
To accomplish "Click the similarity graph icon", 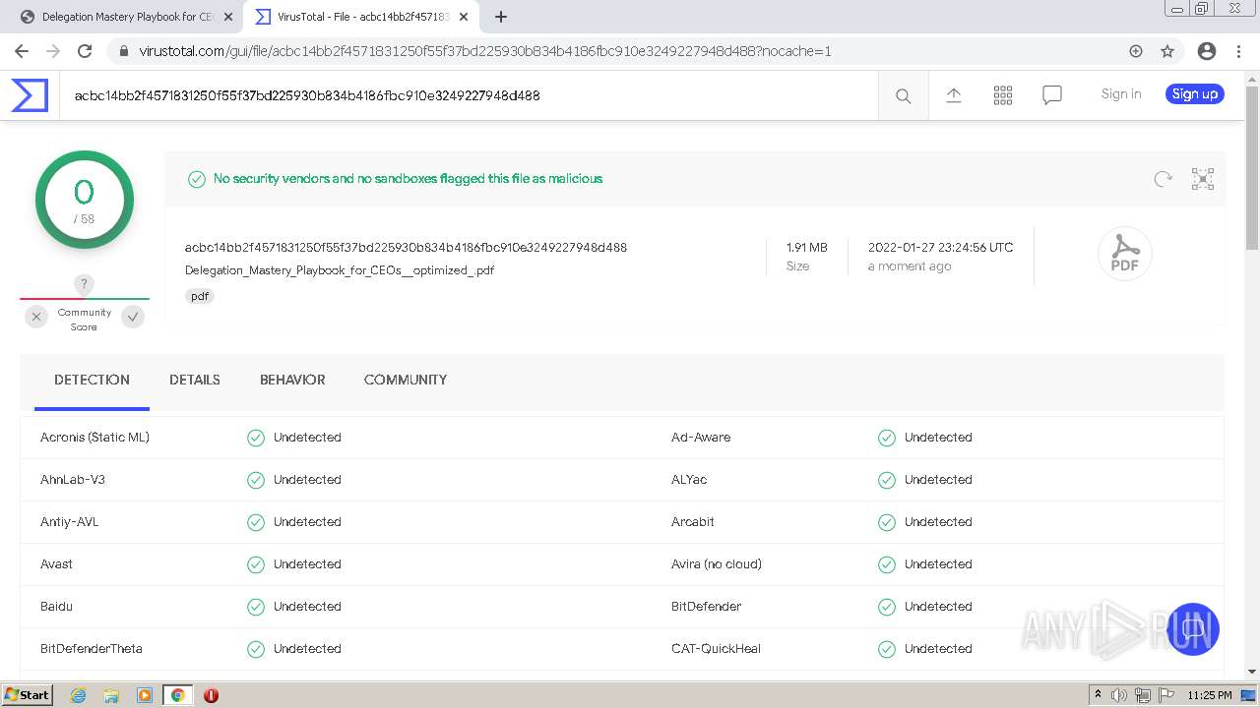I will 1203,179.
